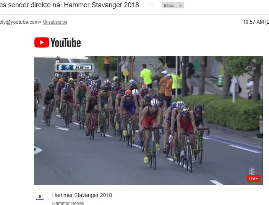Open the live stream video thumbnail
The image size is (269, 205).
tap(148, 120)
